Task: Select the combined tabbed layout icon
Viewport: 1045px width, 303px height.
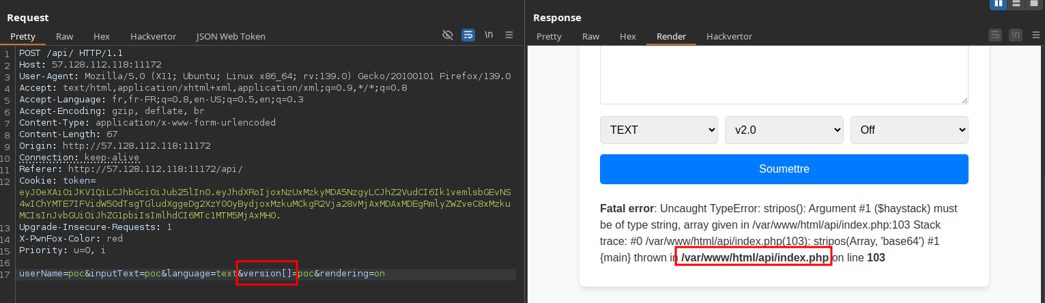Action: click(x=1034, y=4)
